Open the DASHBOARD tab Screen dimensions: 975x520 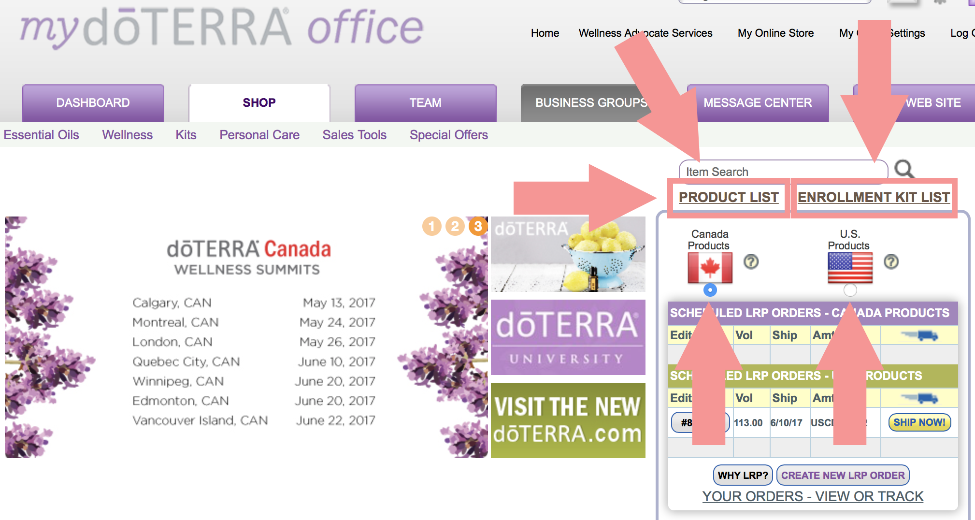(93, 102)
